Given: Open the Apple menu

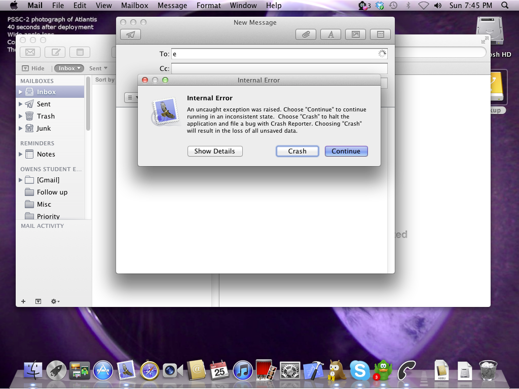Looking at the screenshot, I should [14, 5].
